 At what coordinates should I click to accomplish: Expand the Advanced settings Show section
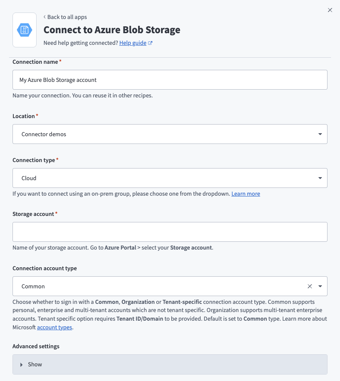[x=170, y=364]
